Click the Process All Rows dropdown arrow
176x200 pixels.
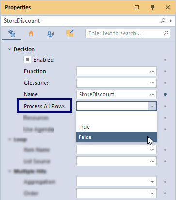click(x=152, y=106)
